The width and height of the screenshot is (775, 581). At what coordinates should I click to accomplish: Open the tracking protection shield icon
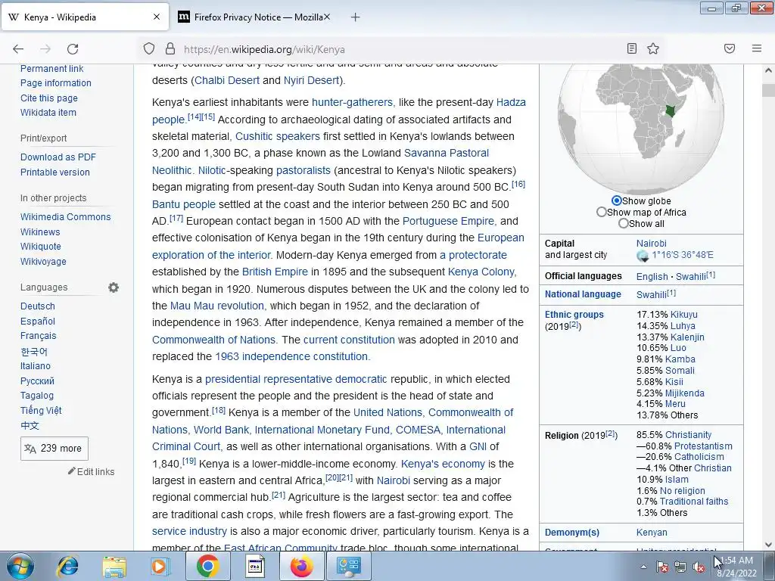coord(149,49)
